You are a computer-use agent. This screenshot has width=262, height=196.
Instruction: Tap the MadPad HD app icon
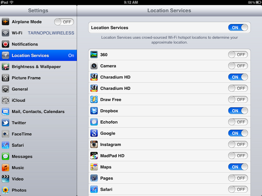[94, 156]
